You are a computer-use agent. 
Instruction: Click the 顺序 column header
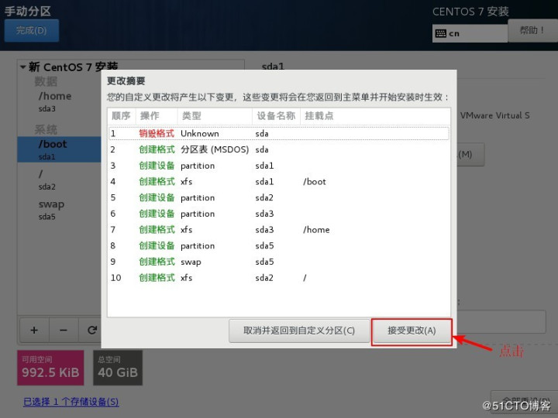pyautogui.click(x=121, y=116)
